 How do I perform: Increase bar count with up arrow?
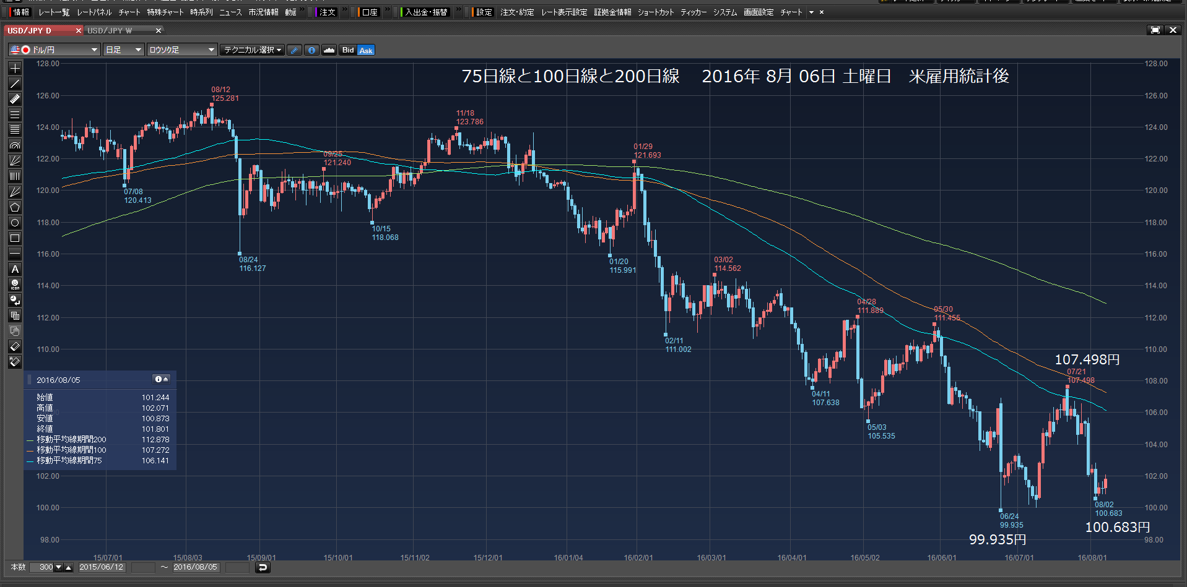69,567
